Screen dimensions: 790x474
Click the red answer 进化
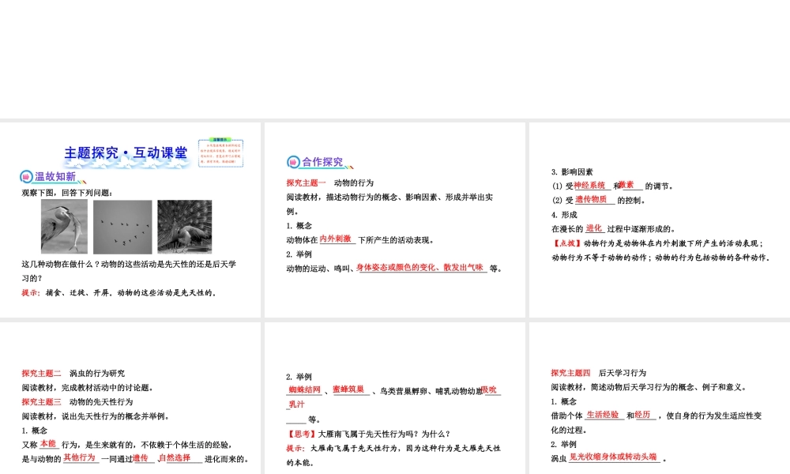point(594,228)
